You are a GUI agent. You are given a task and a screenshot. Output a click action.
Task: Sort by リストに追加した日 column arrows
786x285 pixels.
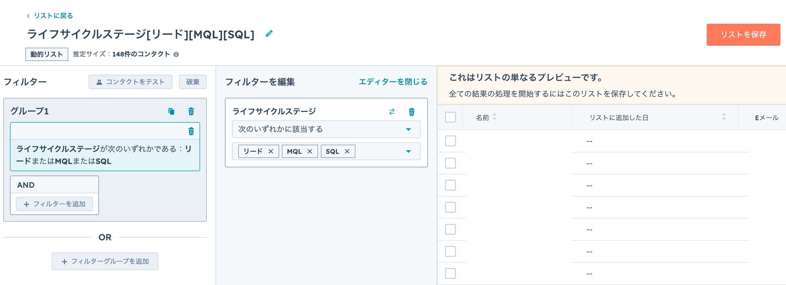(724, 117)
